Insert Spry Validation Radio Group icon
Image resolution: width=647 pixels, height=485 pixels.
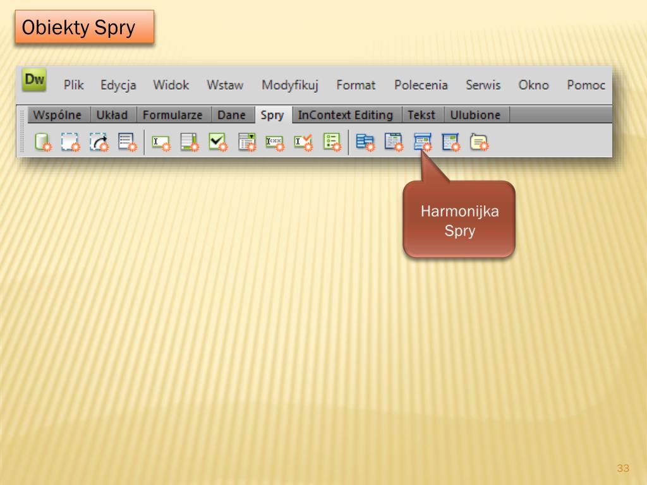[332, 142]
